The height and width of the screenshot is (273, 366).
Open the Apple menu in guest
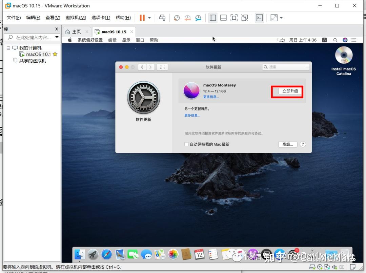coord(70,40)
